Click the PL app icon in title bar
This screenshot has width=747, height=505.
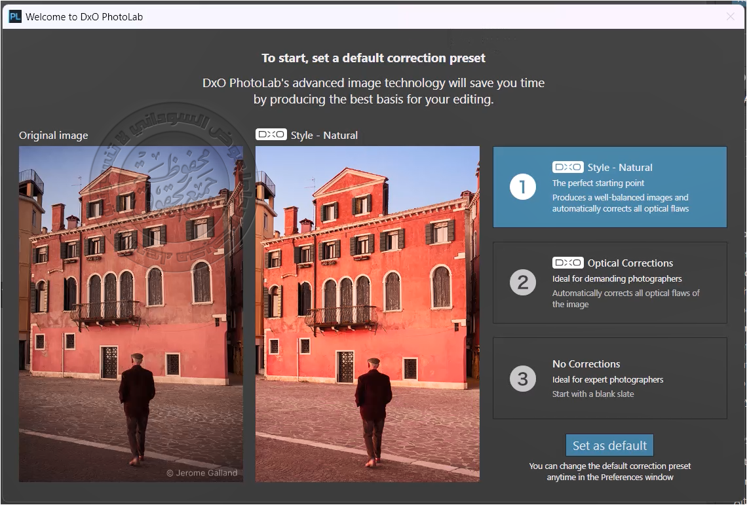[x=15, y=16]
